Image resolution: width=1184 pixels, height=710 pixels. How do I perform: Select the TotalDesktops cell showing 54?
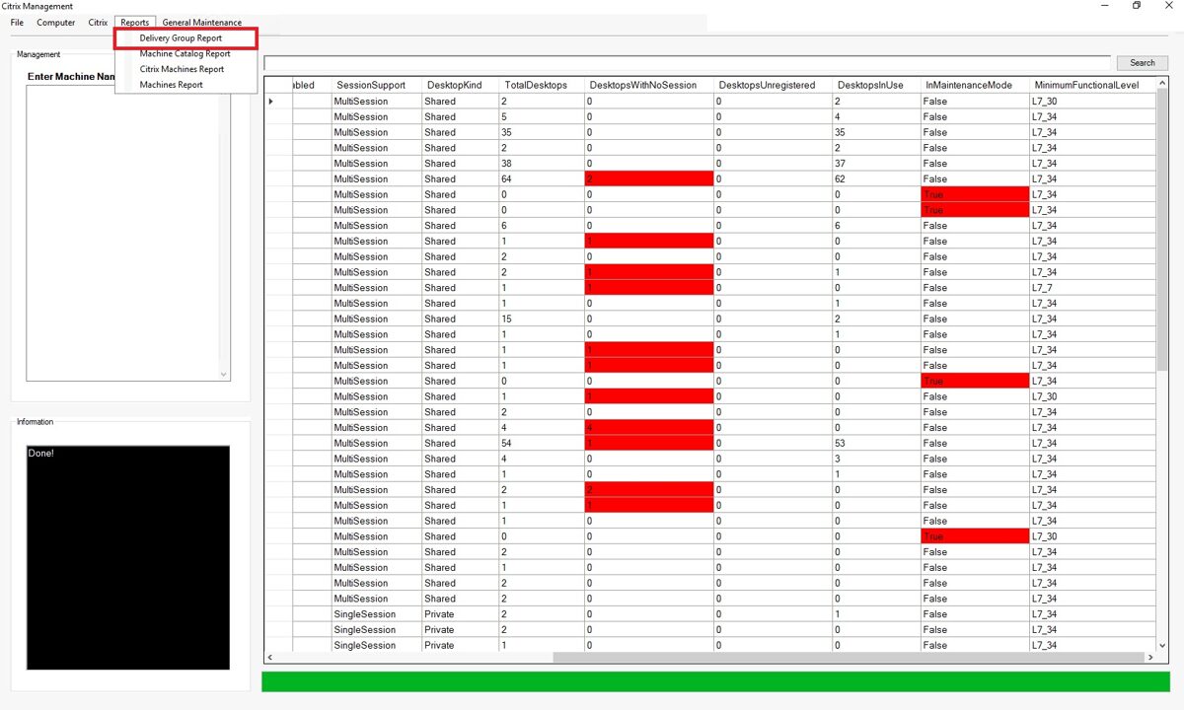coord(541,443)
